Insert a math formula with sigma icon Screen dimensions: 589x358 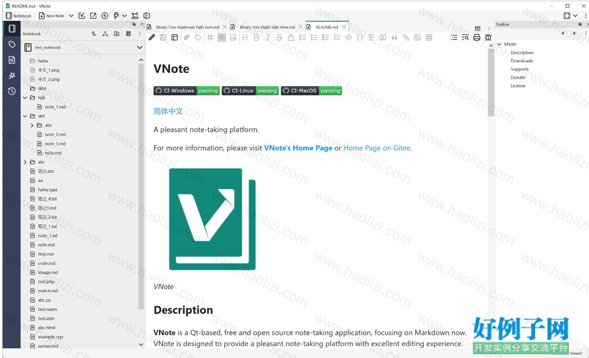click(371, 38)
